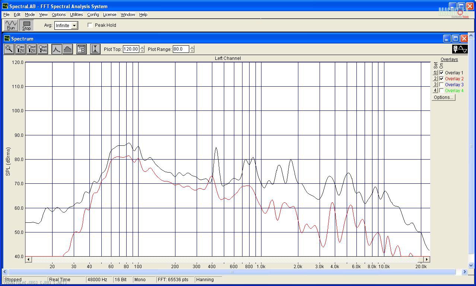Click the overlay Options... button
The height and width of the screenshot is (286, 476).
point(443,97)
